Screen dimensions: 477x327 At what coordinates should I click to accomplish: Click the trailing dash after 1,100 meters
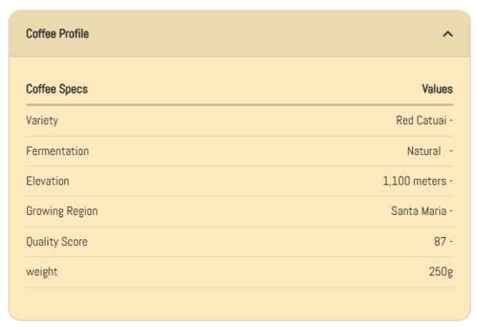tap(451, 181)
